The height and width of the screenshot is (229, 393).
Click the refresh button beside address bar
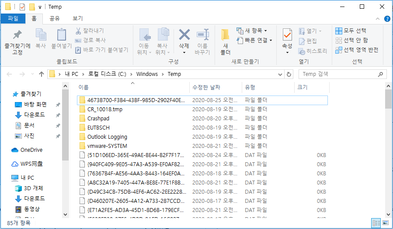point(289,74)
